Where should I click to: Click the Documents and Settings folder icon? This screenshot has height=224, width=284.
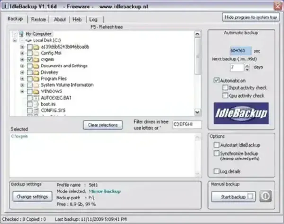(x=36, y=66)
